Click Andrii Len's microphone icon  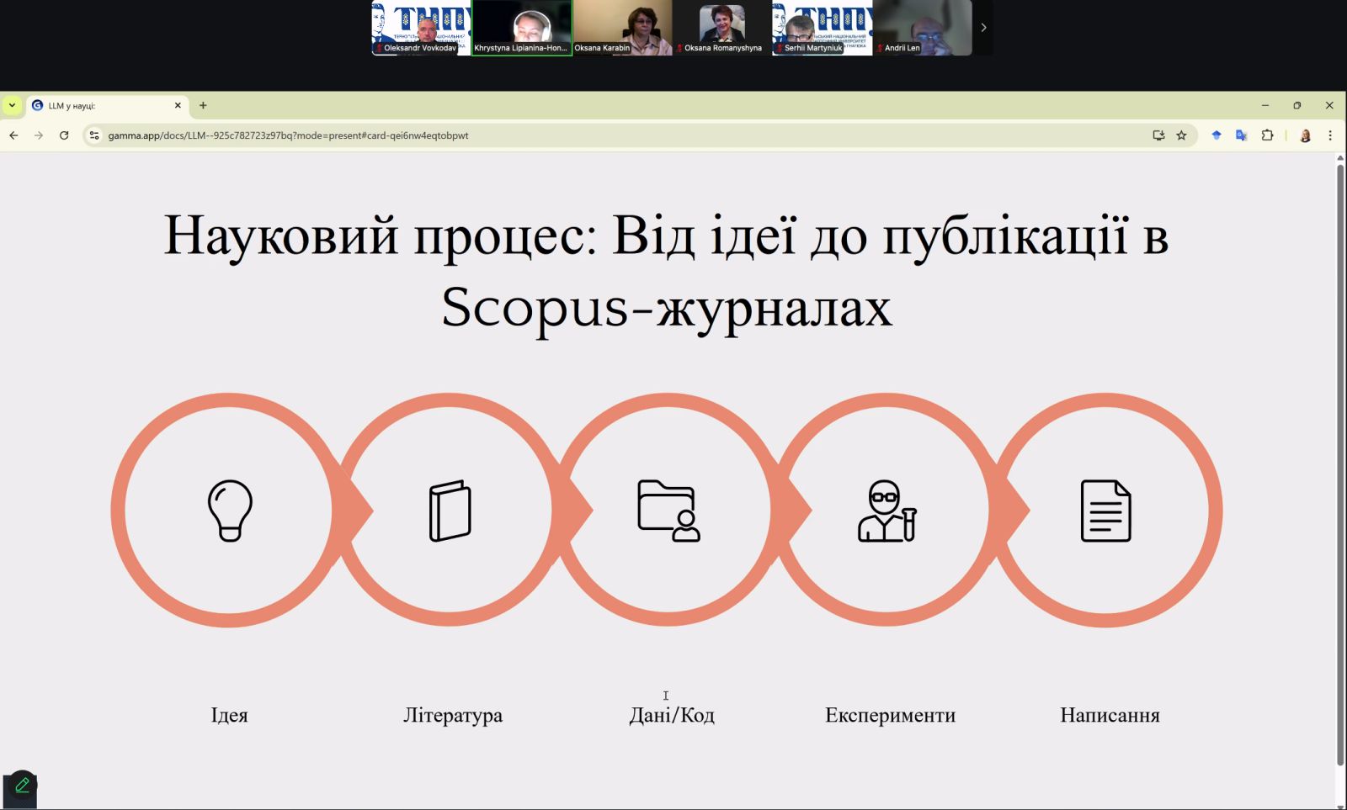(x=879, y=48)
